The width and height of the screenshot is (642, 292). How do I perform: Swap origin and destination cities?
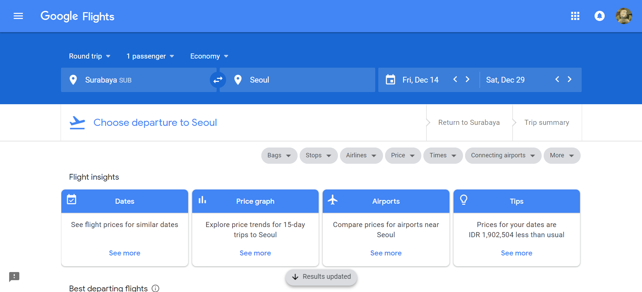218,80
